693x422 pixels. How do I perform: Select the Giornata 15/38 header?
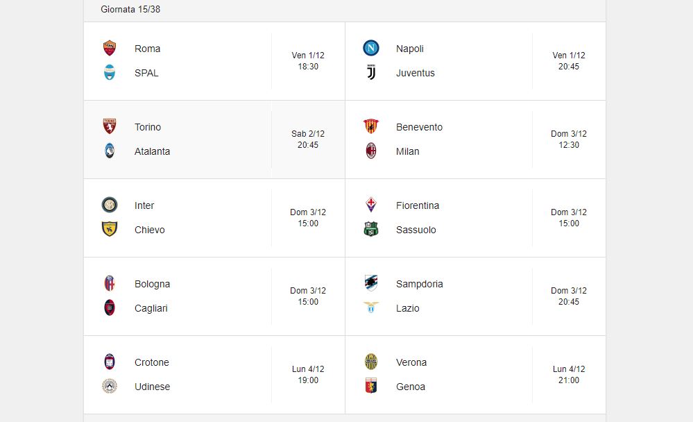(130, 9)
